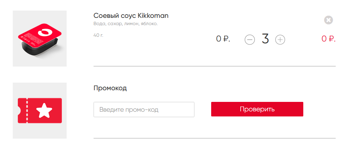The width and height of the screenshot is (363, 143).
Task: Click the red promo ticket icon
Action: [x=40, y=111]
